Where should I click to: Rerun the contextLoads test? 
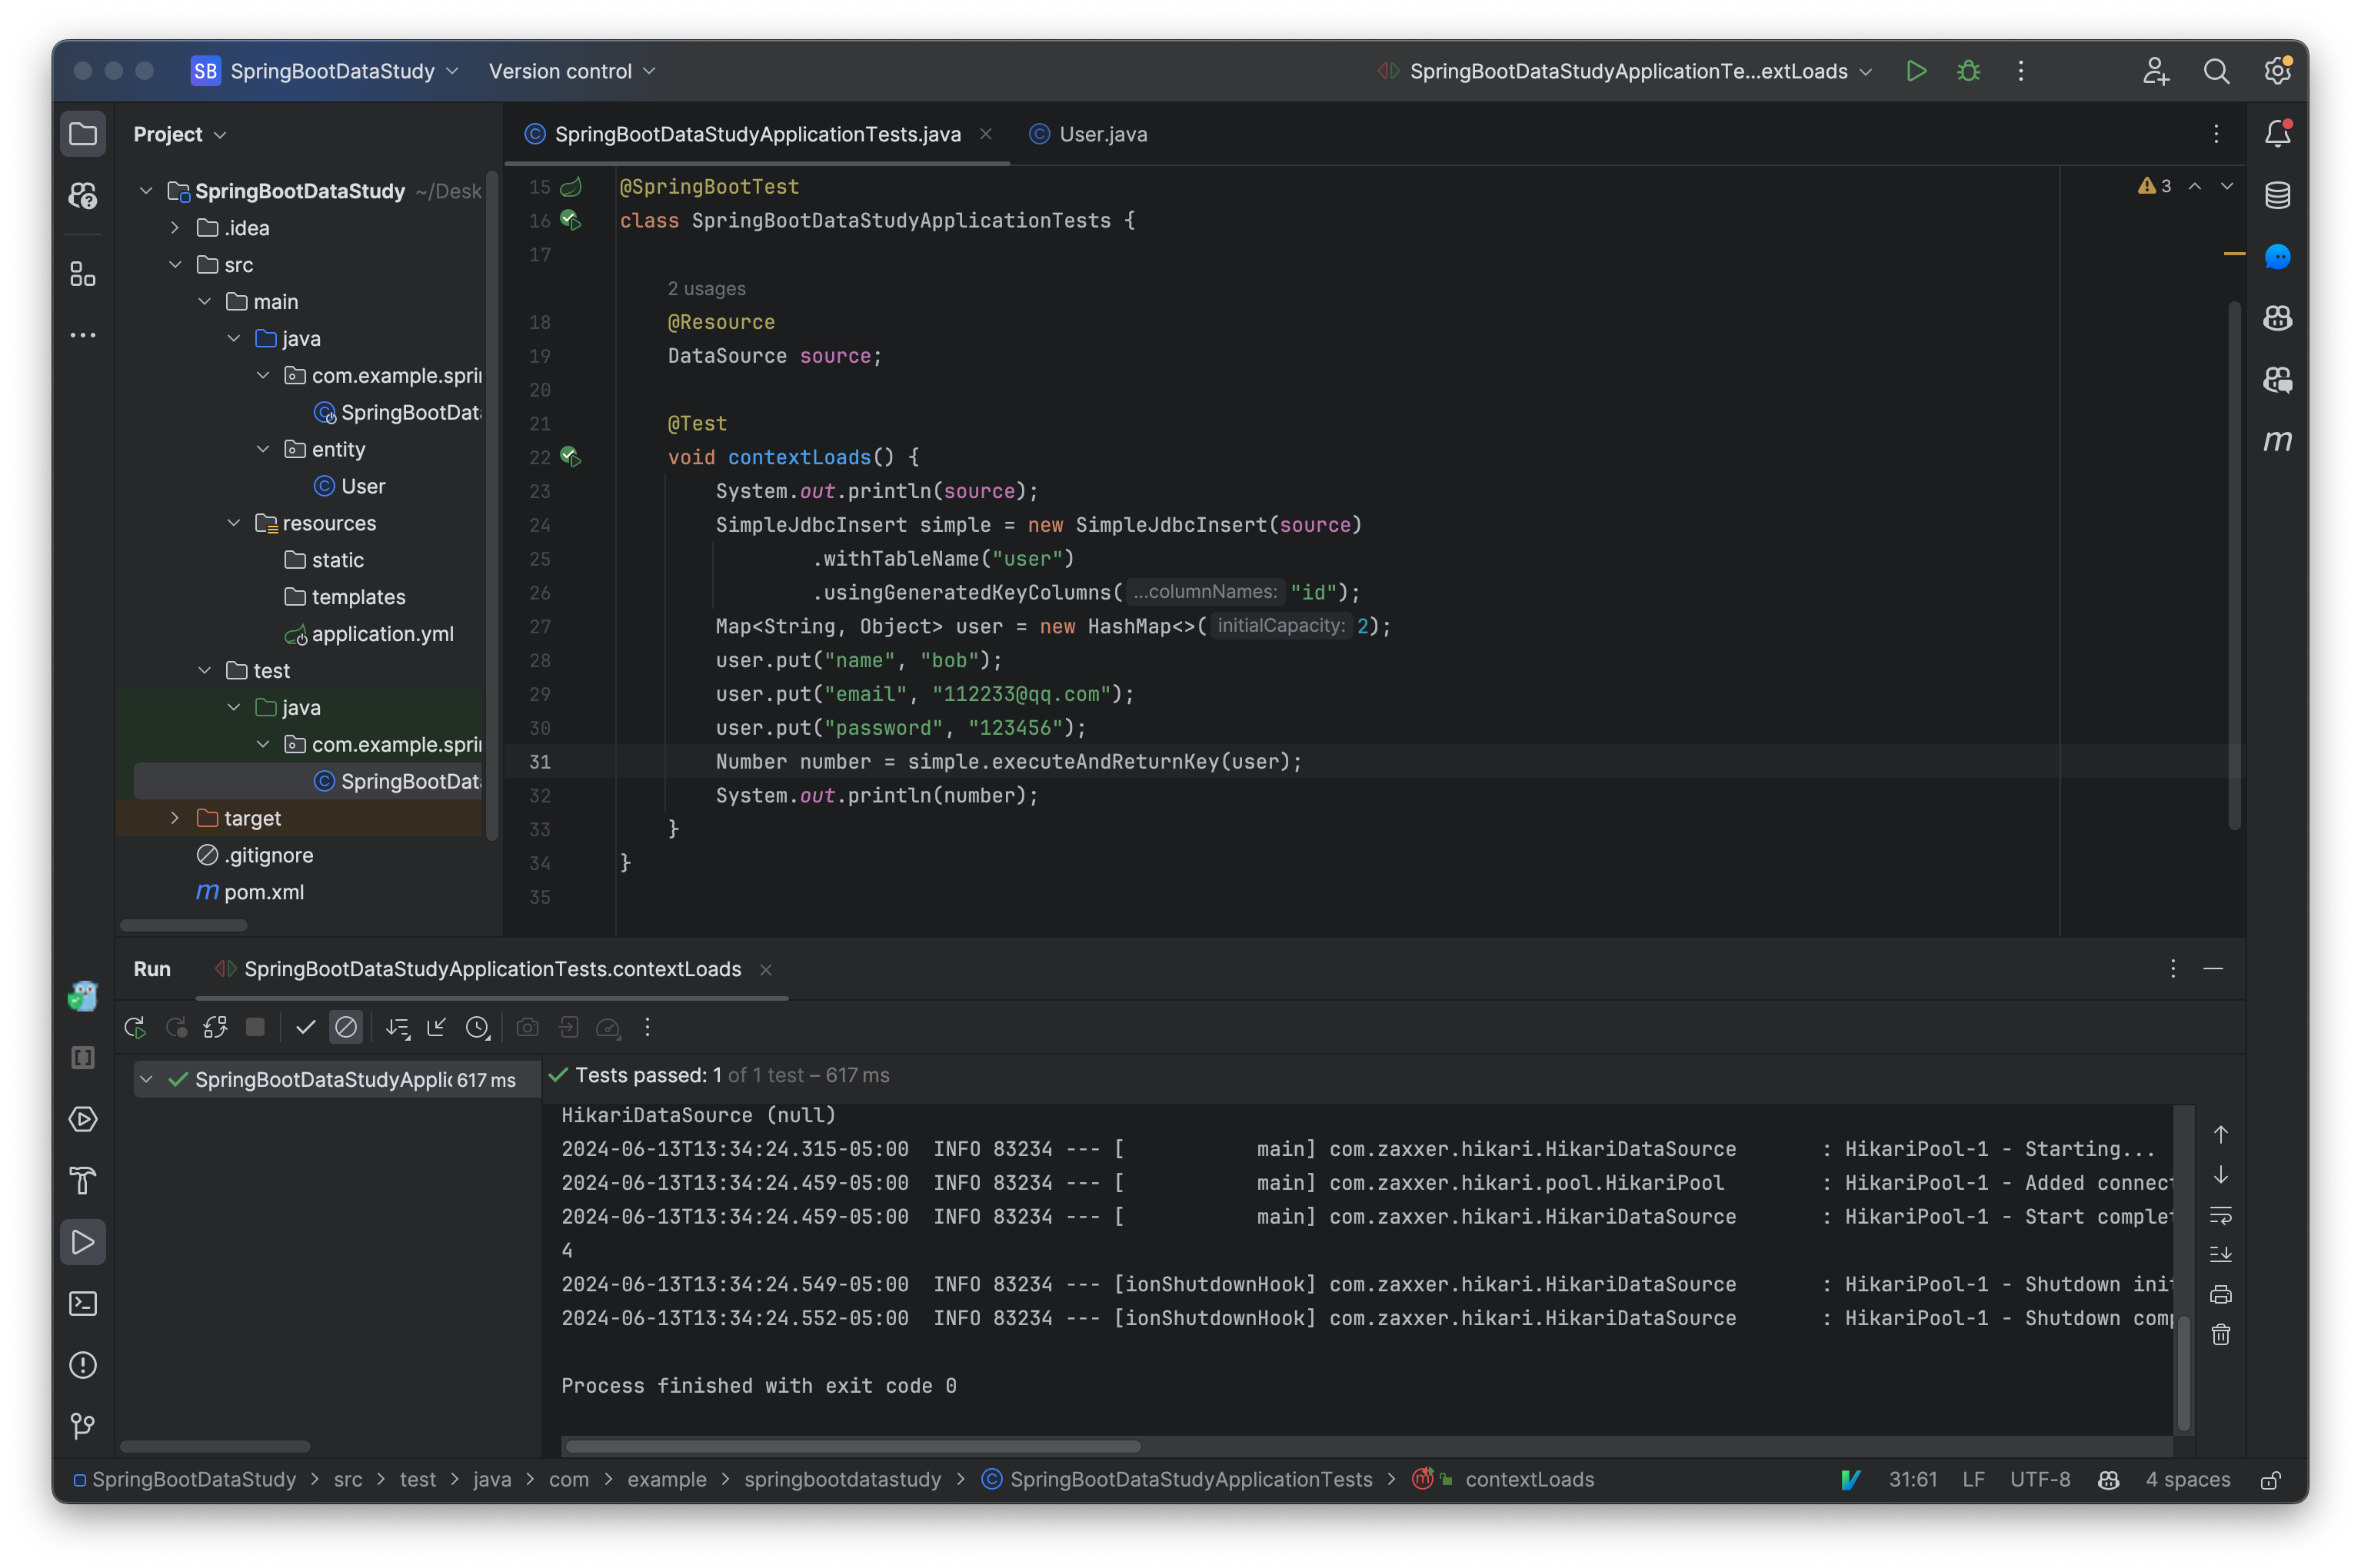[135, 1027]
